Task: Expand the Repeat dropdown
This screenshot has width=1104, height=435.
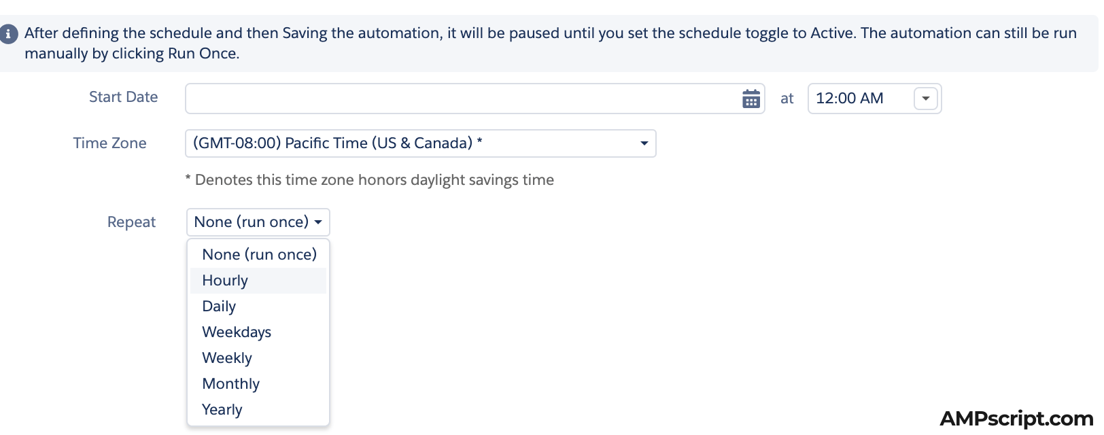Action: (258, 222)
